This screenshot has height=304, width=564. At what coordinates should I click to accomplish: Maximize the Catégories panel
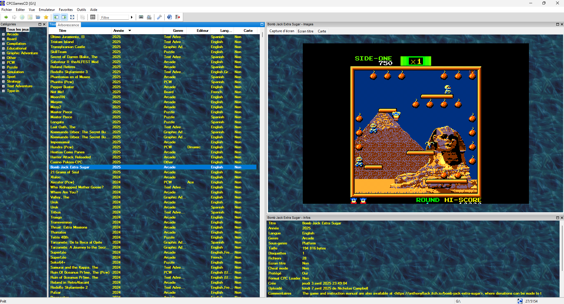[40, 24]
